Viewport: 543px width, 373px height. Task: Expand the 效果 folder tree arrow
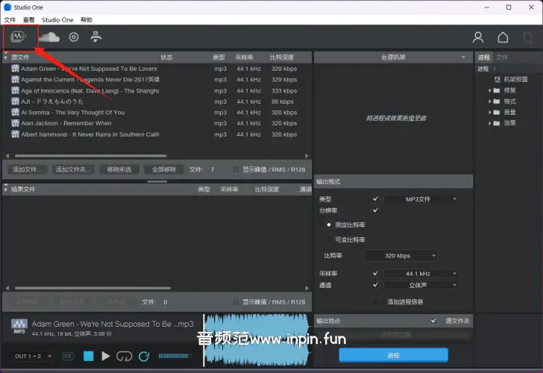489,123
